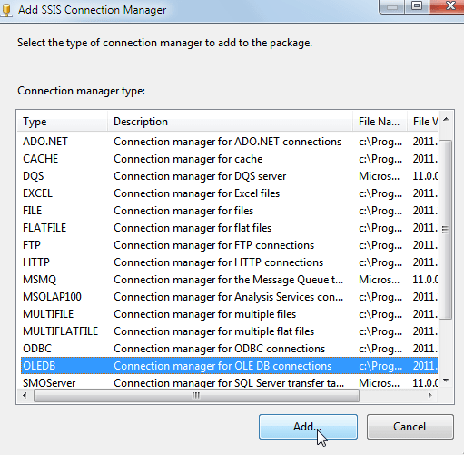Click the horizontal scrollbar right arrow
Screen dimensions: 464x455
coord(429,395)
